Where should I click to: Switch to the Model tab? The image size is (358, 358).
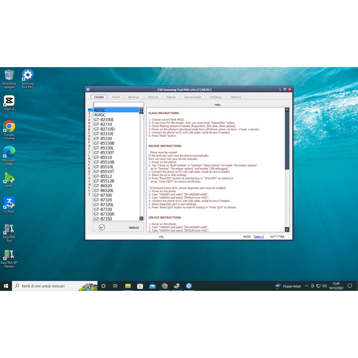click(99, 97)
